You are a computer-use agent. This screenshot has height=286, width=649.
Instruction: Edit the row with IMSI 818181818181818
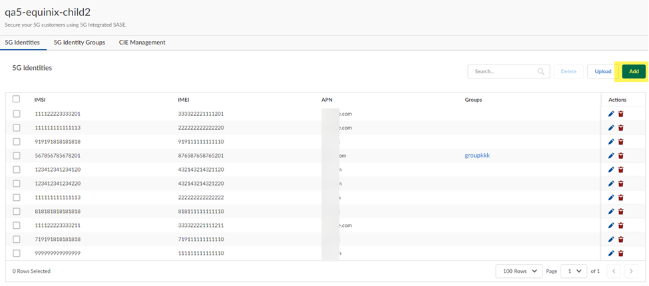[x=611, y=212]
